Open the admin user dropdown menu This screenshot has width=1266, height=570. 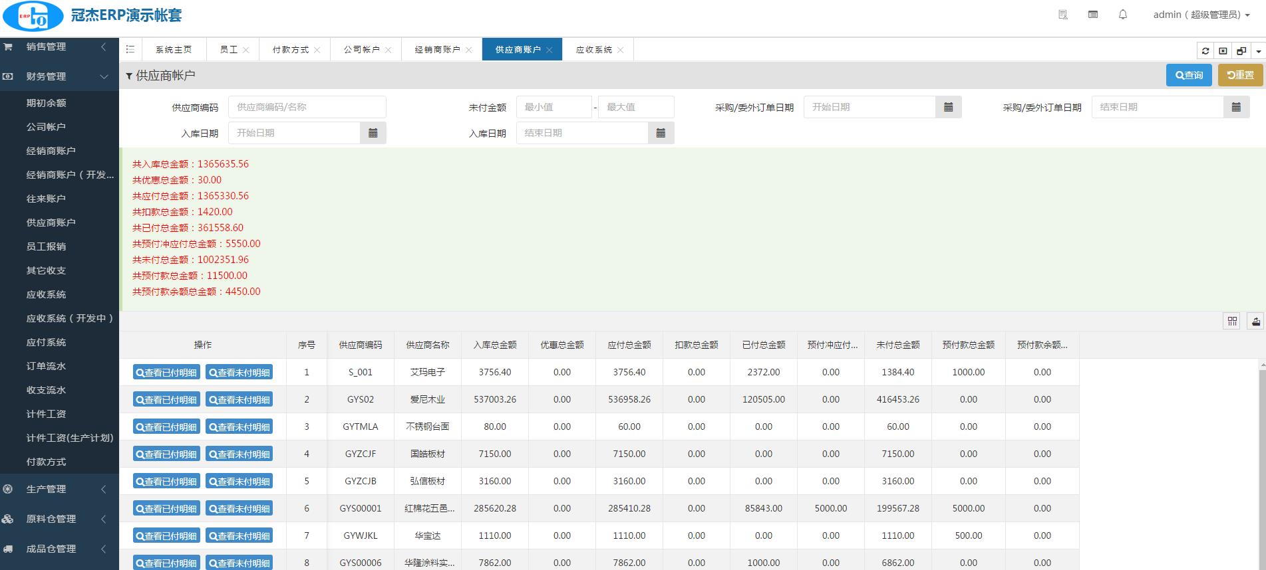(x=1201, y=15)
